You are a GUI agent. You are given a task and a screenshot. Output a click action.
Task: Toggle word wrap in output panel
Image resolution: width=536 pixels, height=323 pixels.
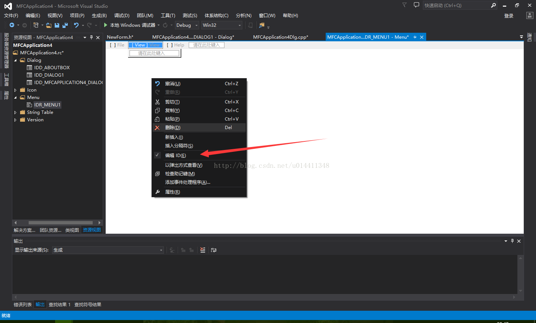pyautogui.click(x=214, y=250)
